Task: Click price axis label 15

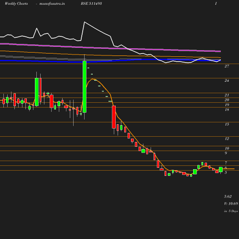Action: (227, 124)
